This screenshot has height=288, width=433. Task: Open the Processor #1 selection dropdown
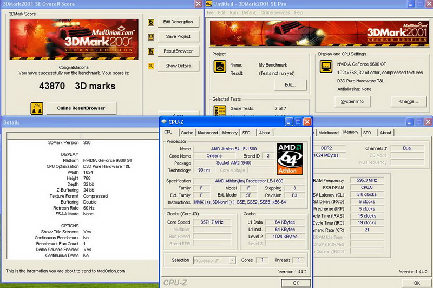pyautogui.click(x=214, y=260)
